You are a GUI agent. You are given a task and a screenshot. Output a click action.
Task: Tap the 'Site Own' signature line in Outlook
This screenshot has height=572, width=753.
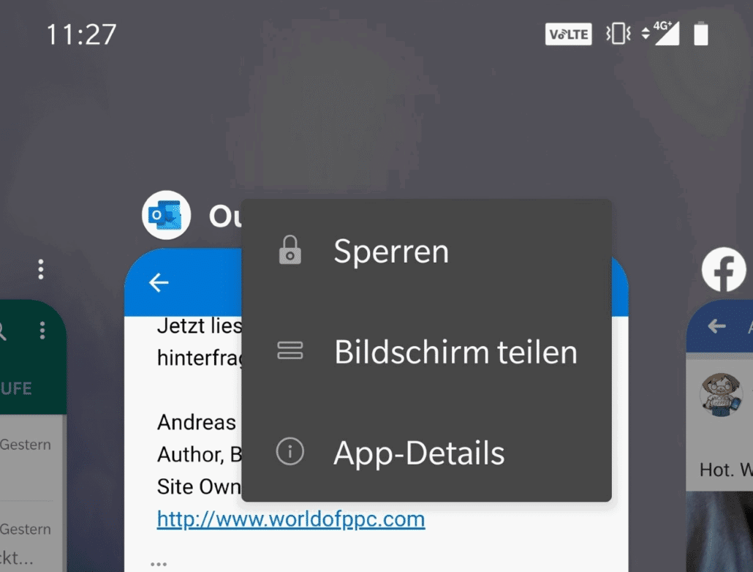(x=200, y=486)
